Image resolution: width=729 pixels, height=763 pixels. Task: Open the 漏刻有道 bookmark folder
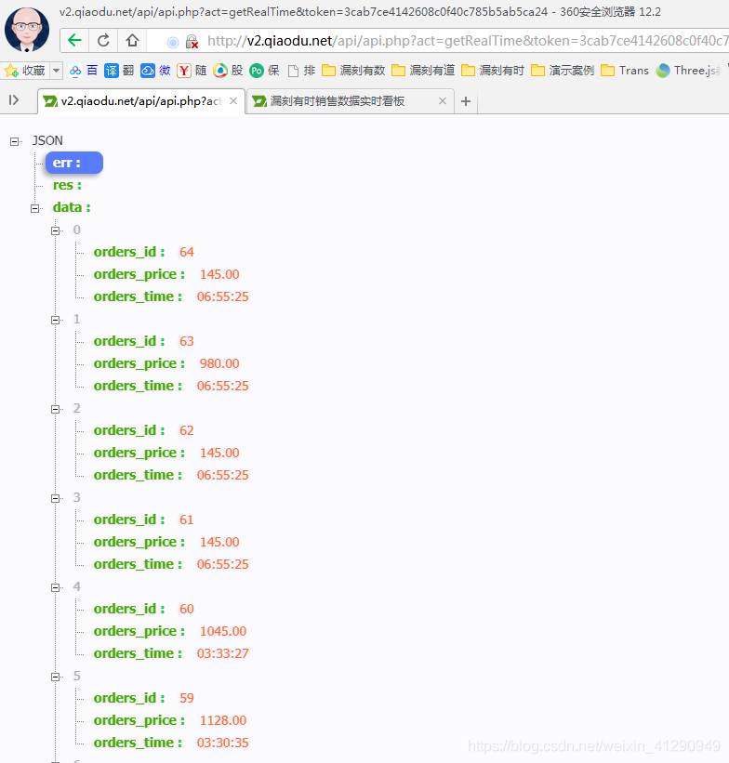click(x=423, y=71)
